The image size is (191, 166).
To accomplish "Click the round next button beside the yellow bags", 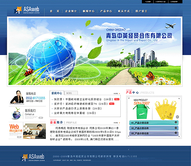I will [177, 117].
